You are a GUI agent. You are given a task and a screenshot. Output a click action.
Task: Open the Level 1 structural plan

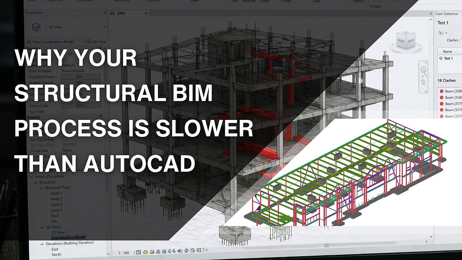pyautogui.click(x=56, y=193)
